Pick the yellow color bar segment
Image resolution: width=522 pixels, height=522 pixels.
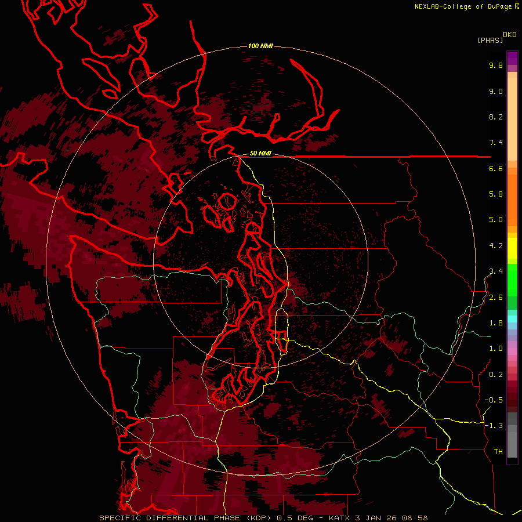(512, 248)
